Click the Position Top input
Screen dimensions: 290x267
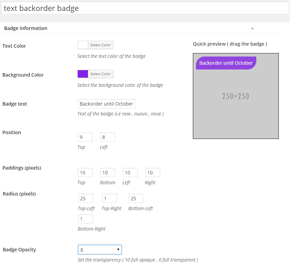(85, 137)
